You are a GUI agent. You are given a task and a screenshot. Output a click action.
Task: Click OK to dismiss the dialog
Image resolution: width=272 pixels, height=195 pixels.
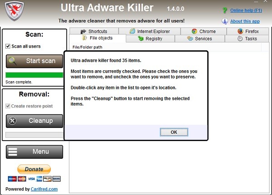click(174, 132)
